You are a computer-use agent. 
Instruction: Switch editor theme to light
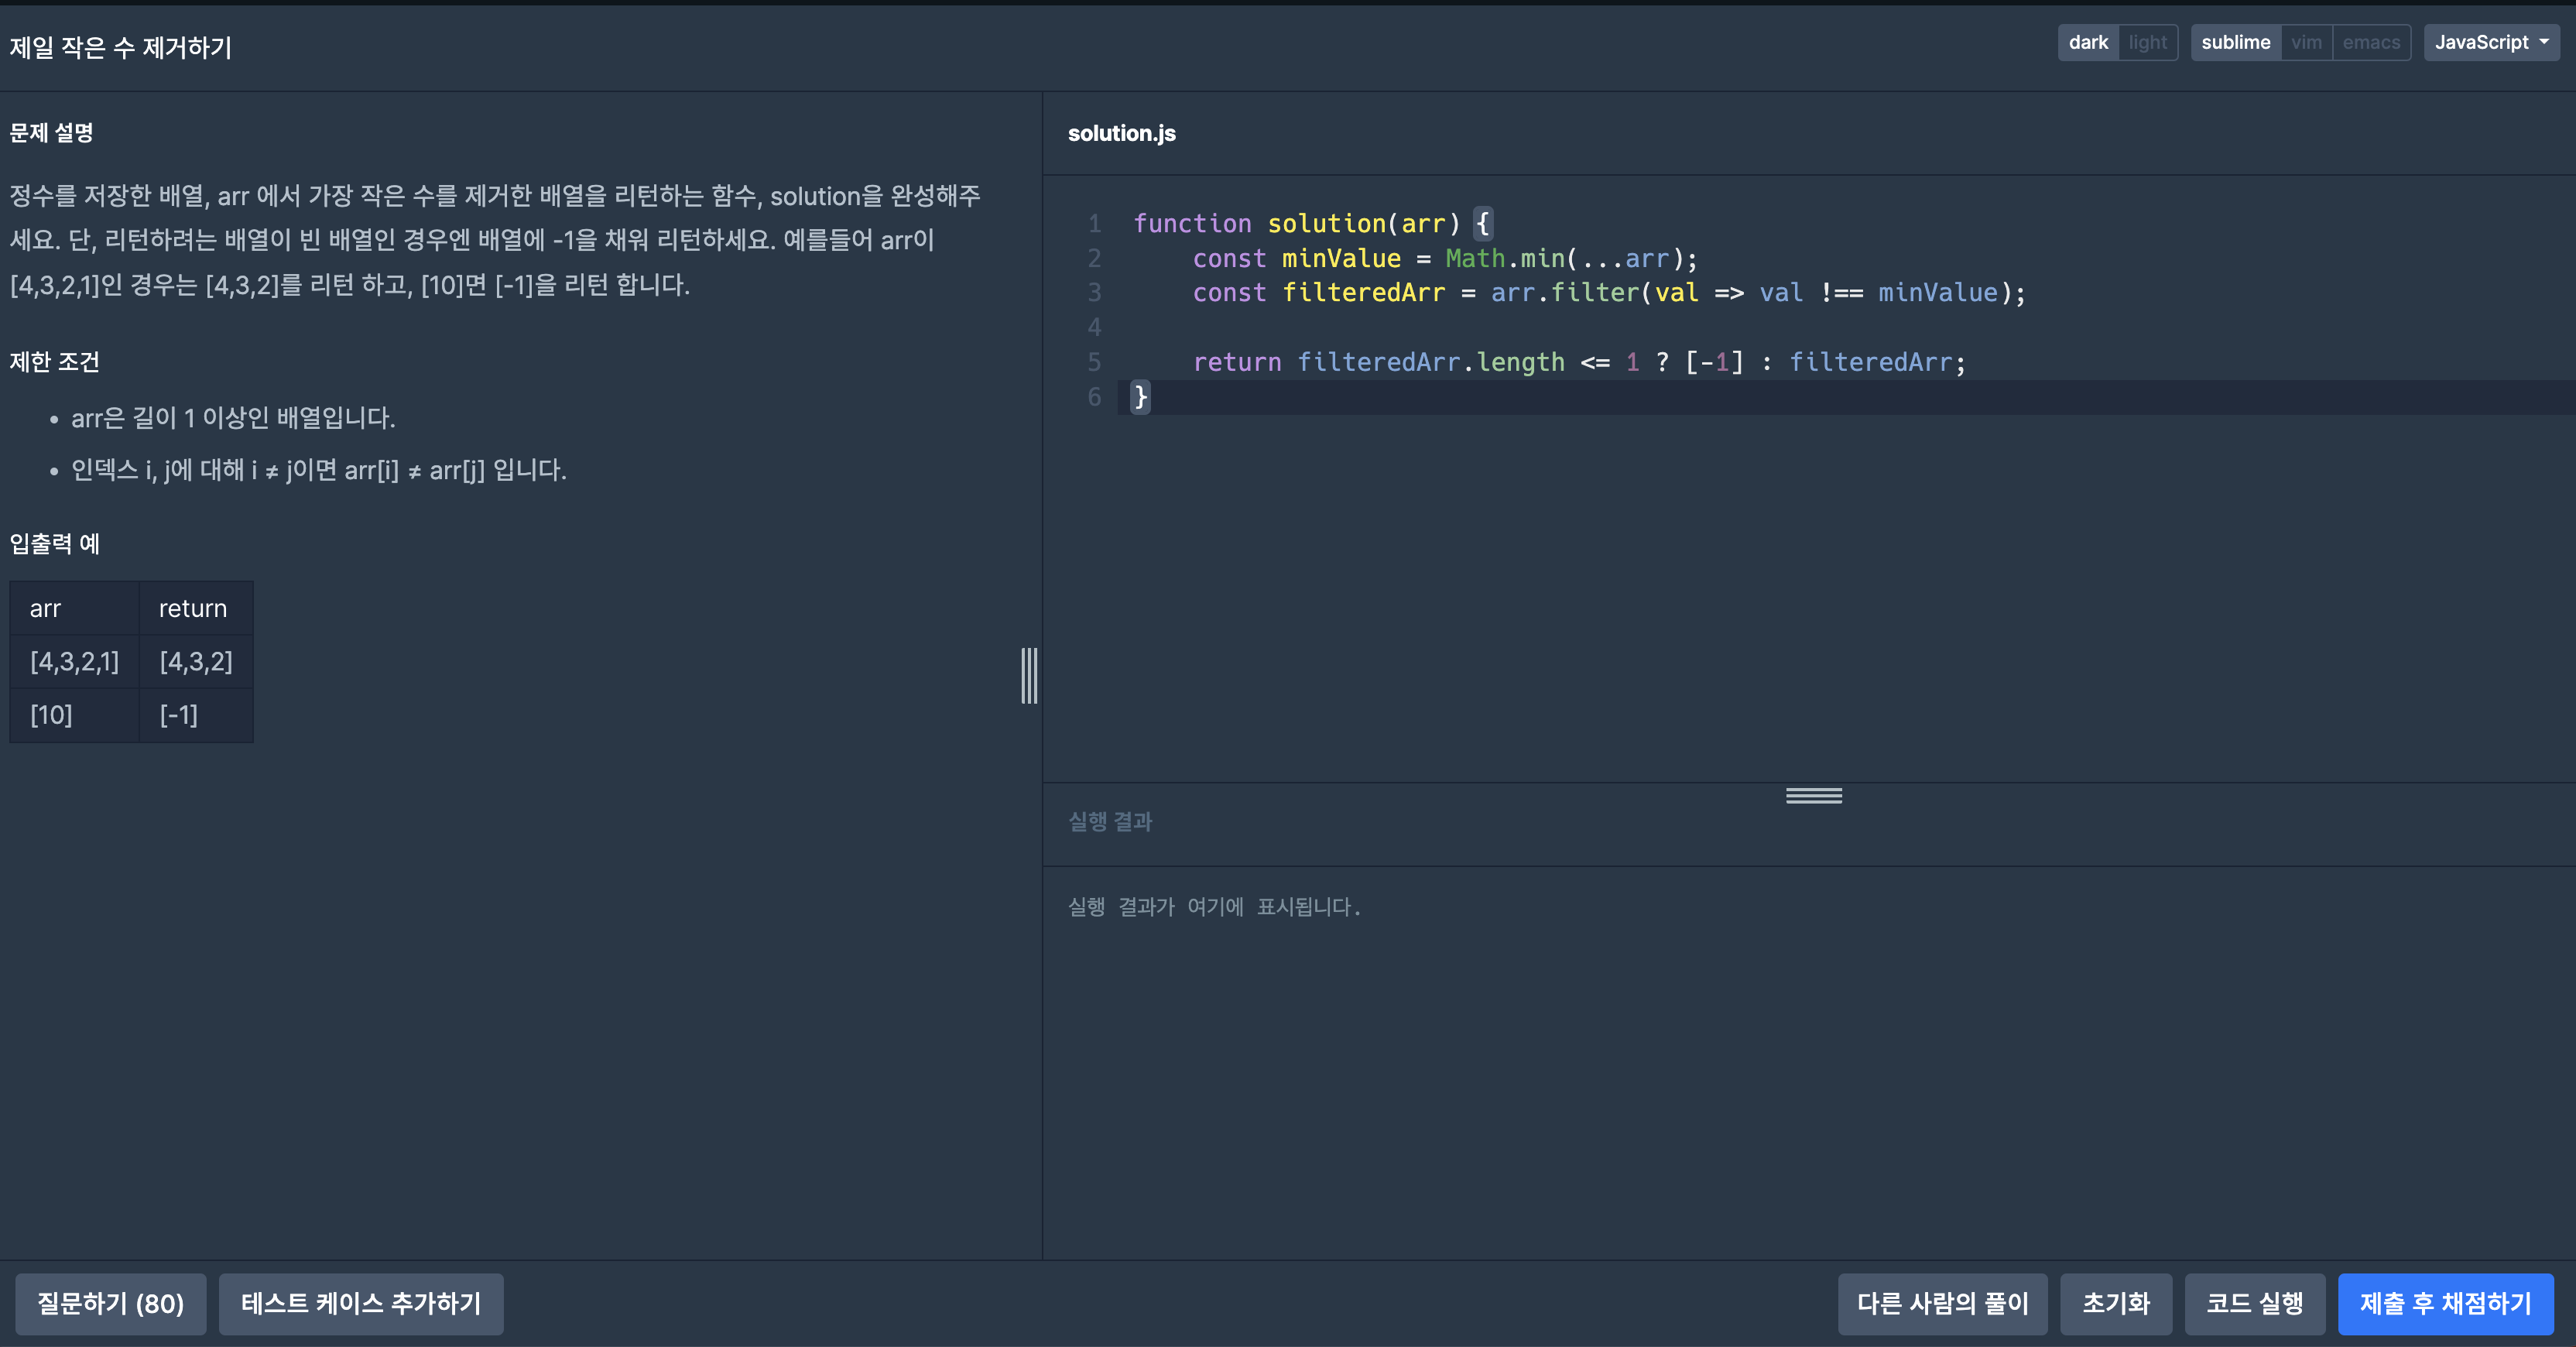pyautogui.click(x=2147, y=42)
